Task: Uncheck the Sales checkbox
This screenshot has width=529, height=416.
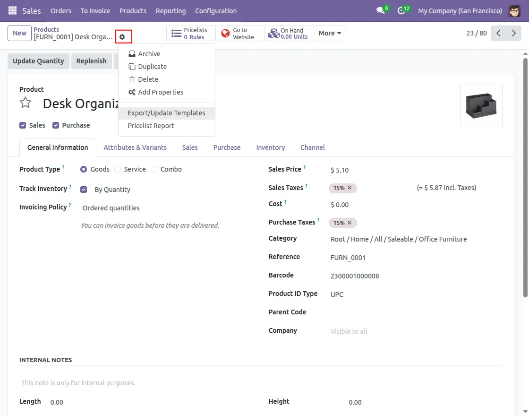Action: pyautogui.click(x=23, y=125)
